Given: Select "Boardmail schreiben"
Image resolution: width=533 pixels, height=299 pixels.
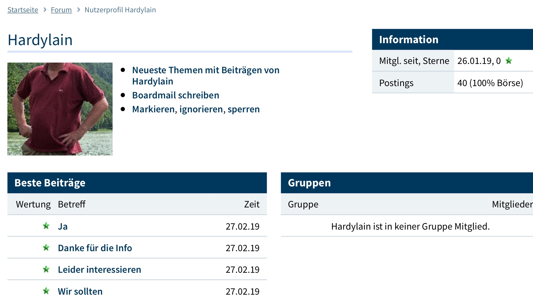Looking at the screenshot, I should [176, 95].
